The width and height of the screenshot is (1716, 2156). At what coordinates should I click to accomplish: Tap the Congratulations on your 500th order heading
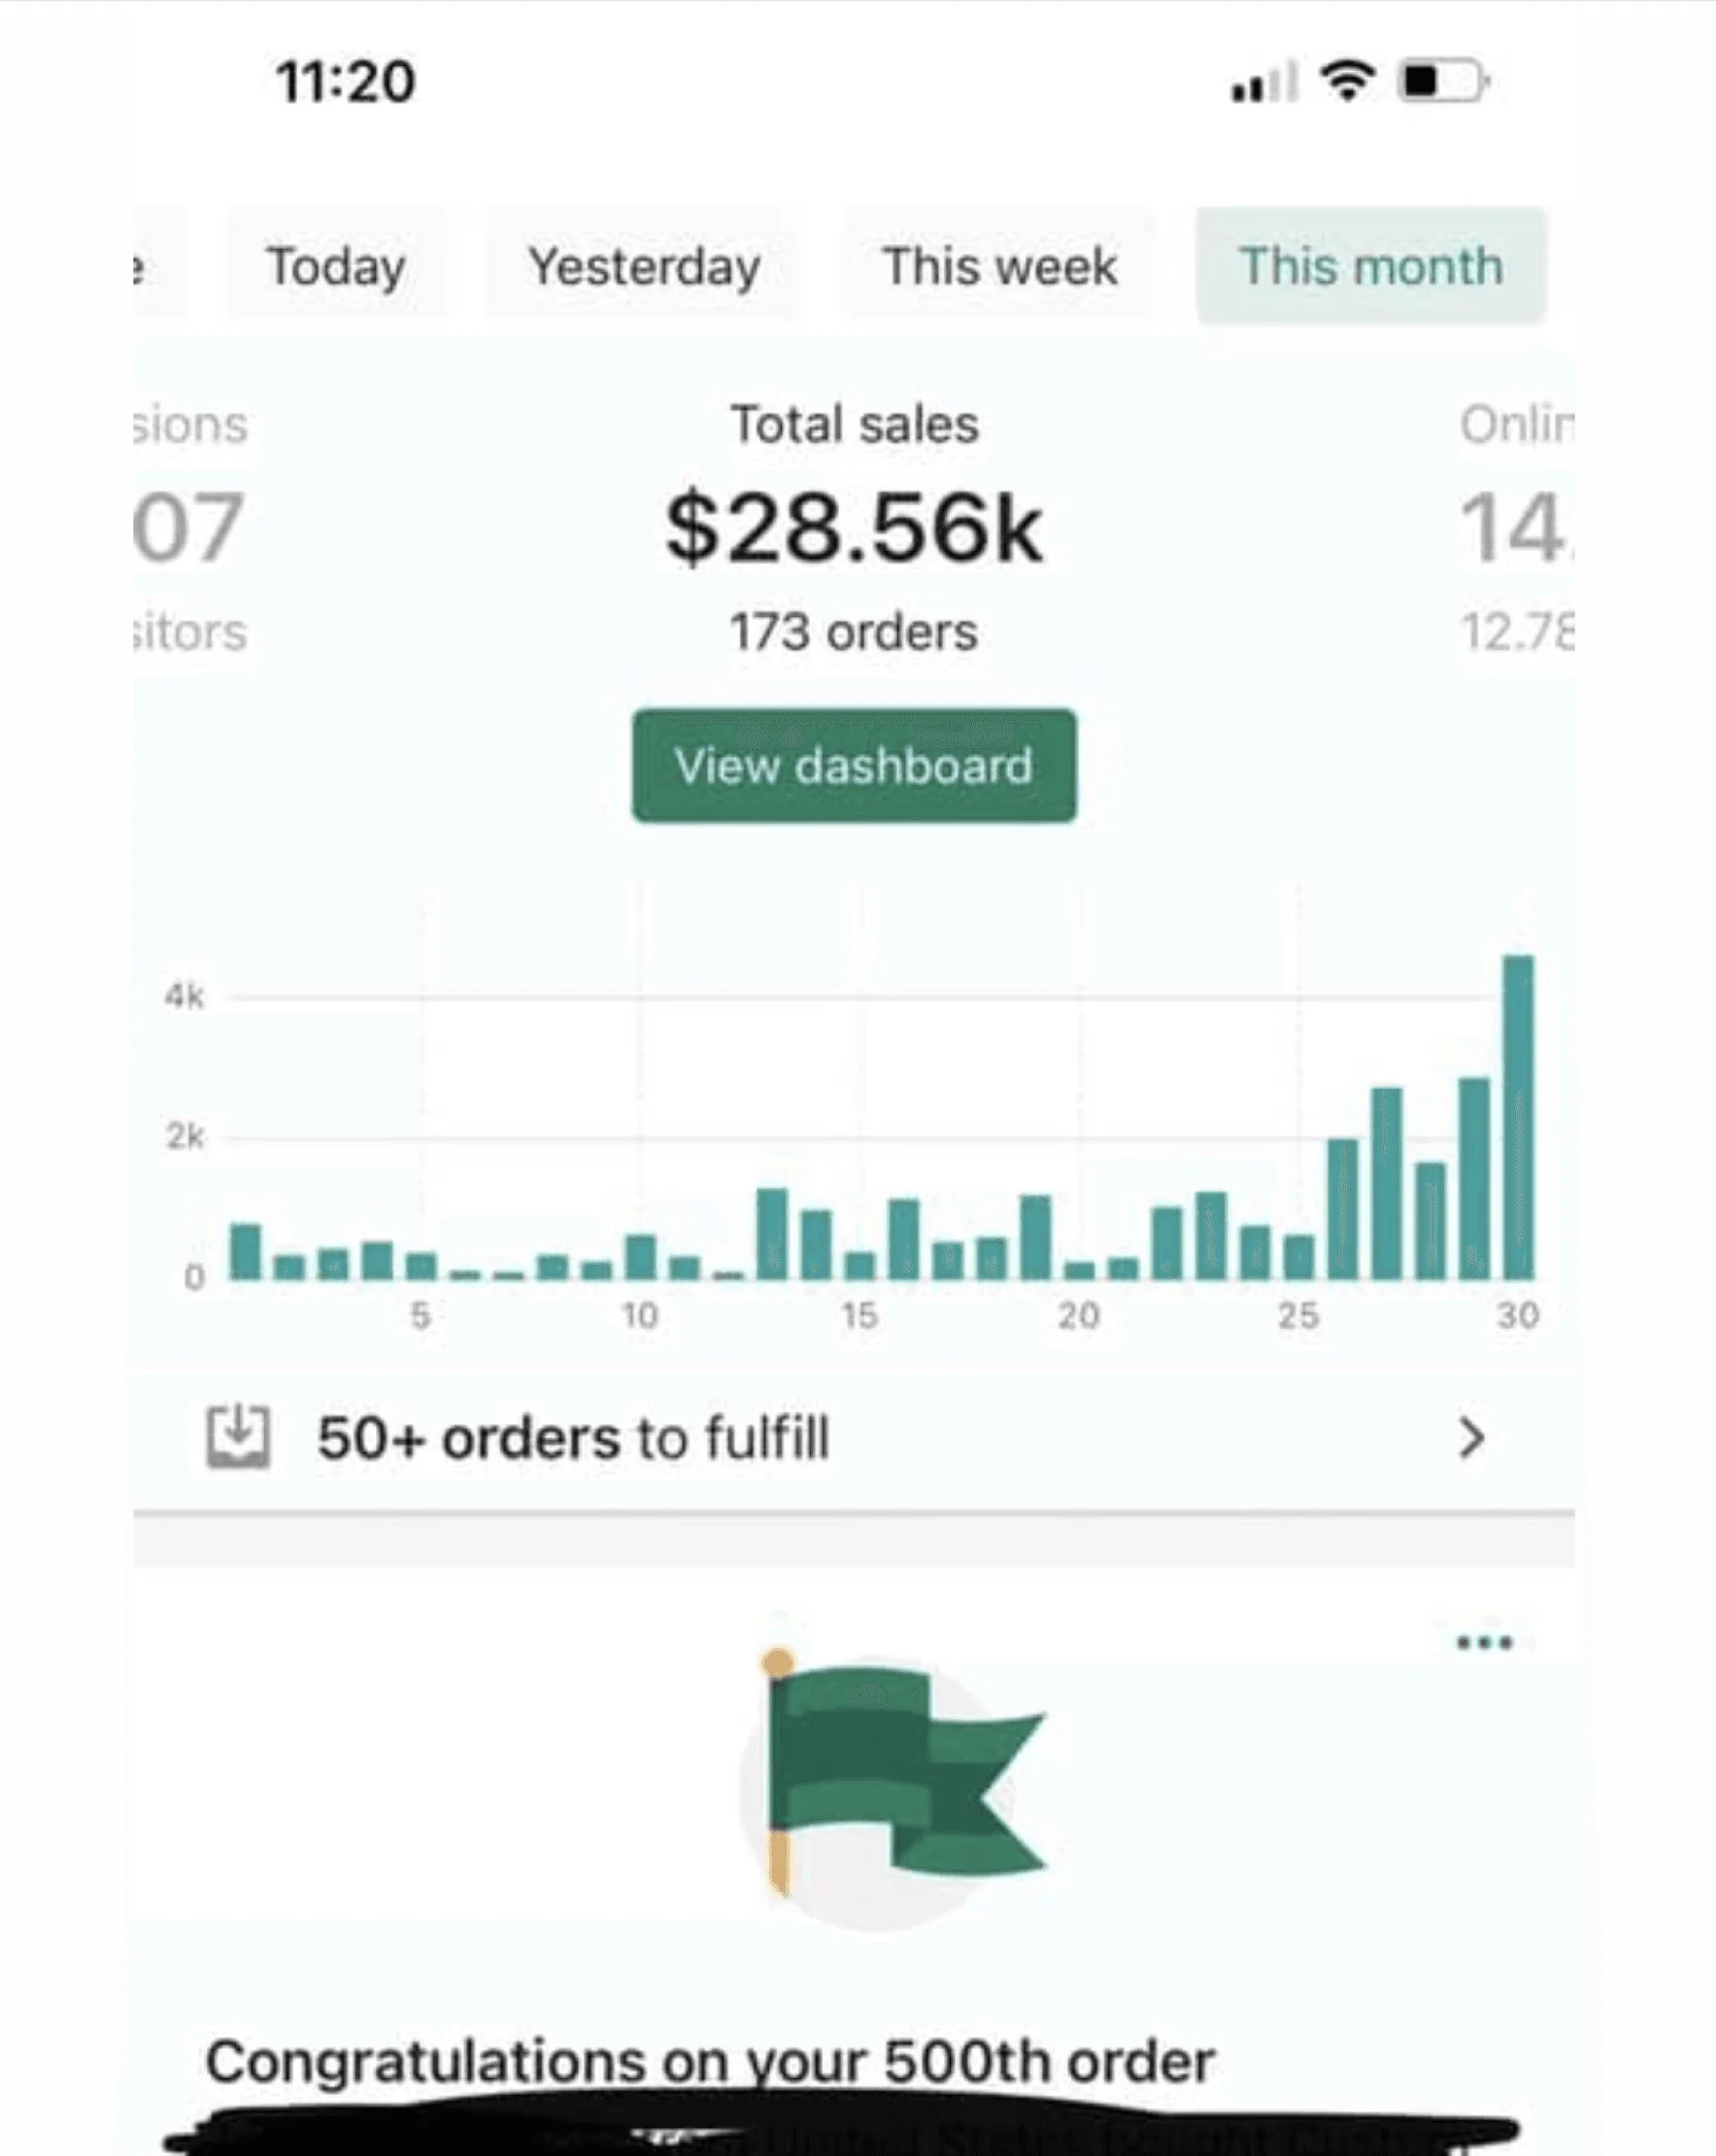711,2061
